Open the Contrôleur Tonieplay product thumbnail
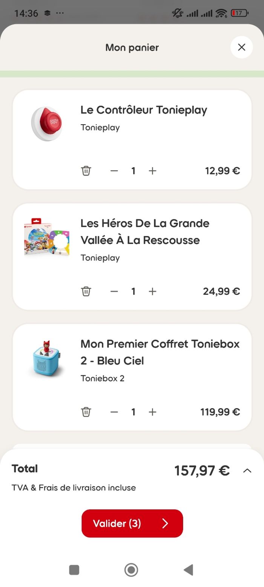The width and height of the screenshot is (264, 587). click(46, 124)
